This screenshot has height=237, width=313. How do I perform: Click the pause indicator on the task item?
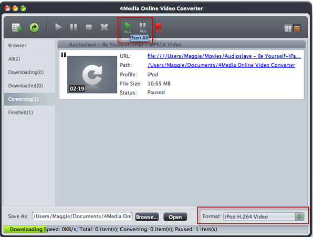(64, 55)
